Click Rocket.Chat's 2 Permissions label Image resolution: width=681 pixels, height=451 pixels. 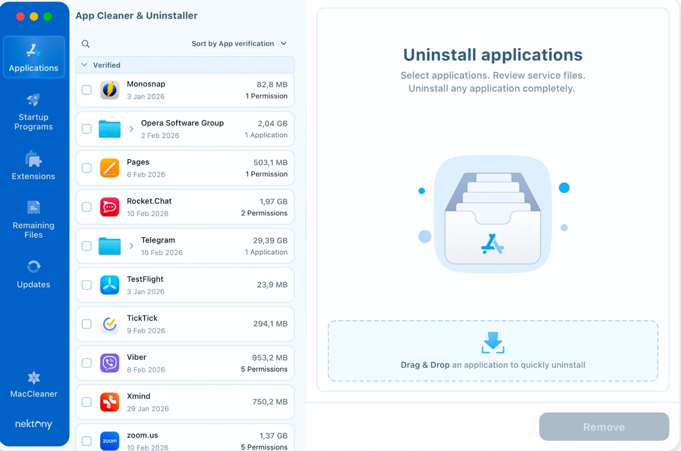tap(264, 213)
